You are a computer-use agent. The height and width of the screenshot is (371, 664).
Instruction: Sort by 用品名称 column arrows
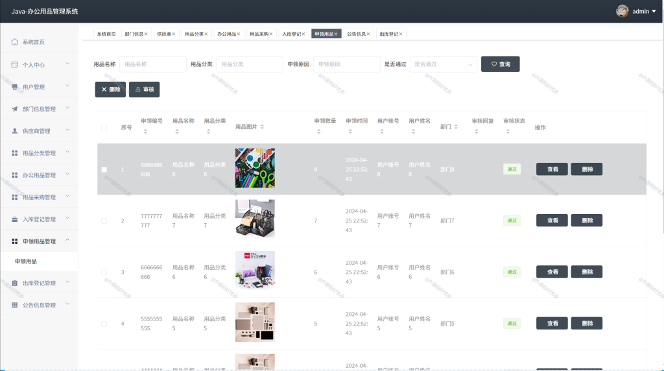(x=177, y=132)
